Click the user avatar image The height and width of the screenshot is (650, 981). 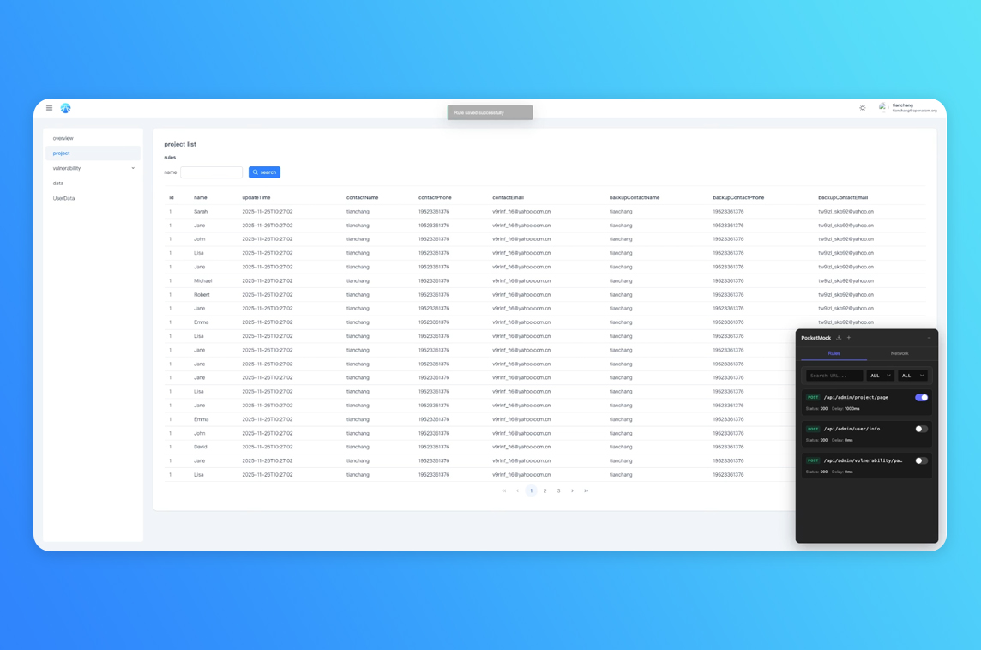coord(882,107)
